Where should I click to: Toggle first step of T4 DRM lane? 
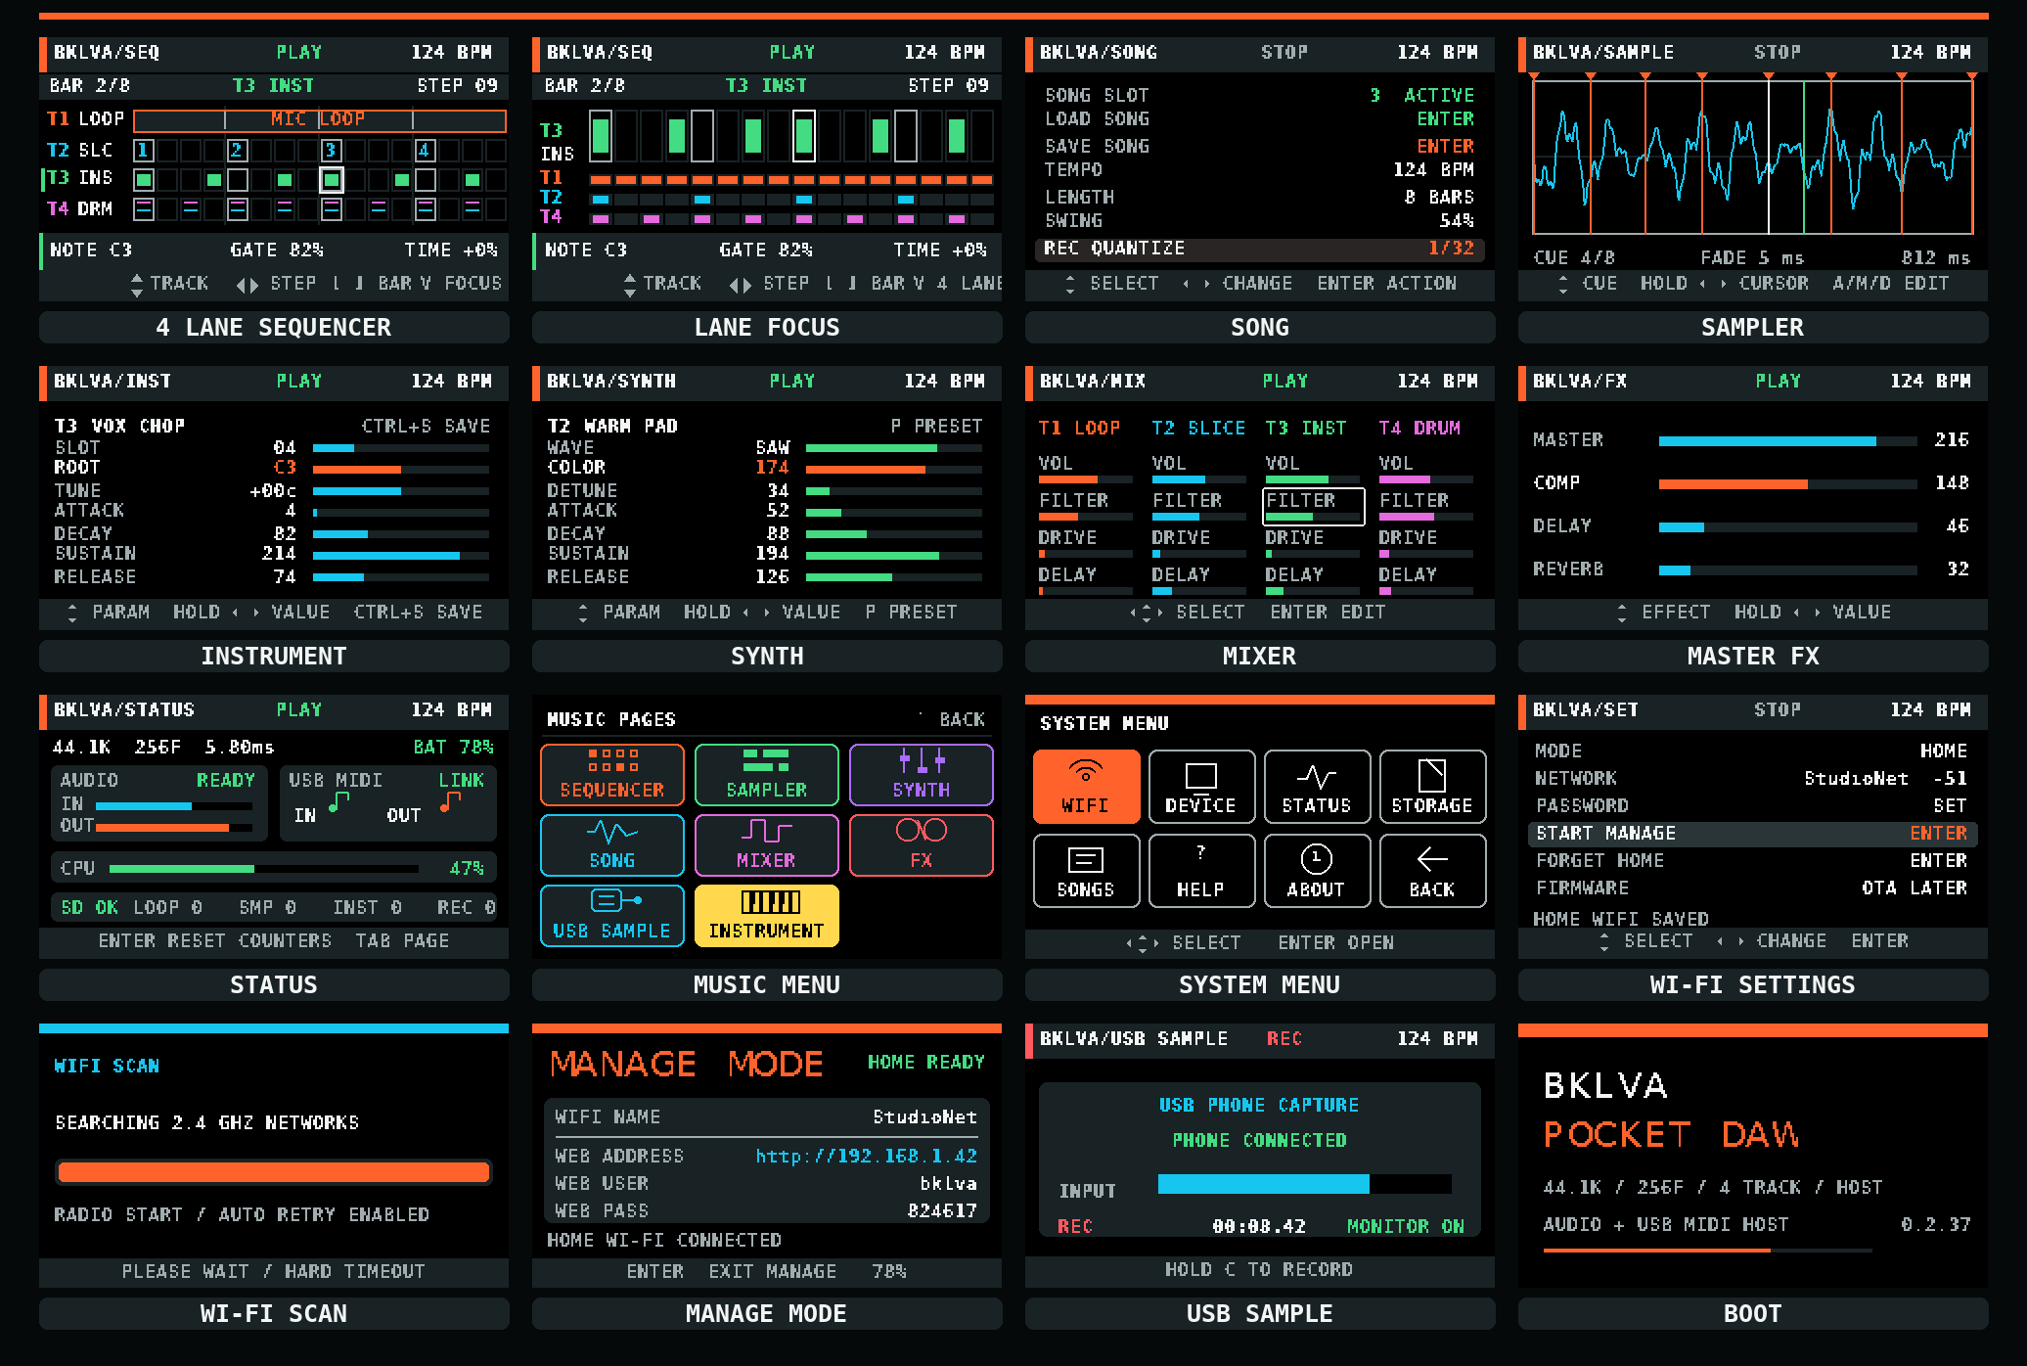tap(143, 209)
